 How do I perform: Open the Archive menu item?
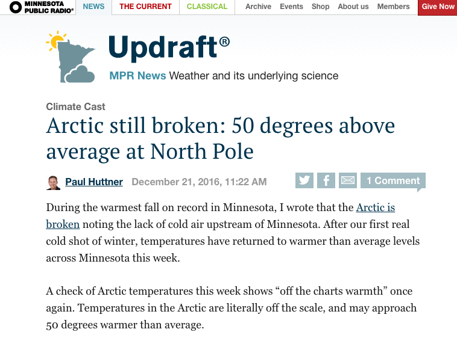tap(258, 7)
